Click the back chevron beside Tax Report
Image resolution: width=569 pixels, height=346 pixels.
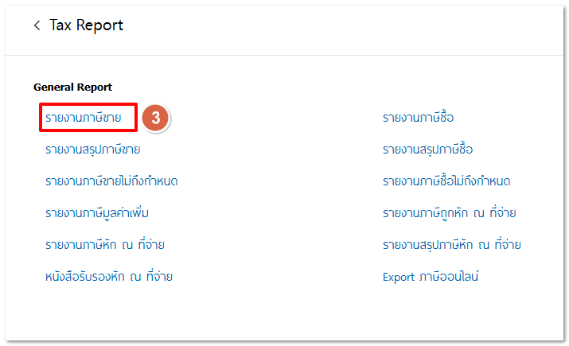click(37, 25)
